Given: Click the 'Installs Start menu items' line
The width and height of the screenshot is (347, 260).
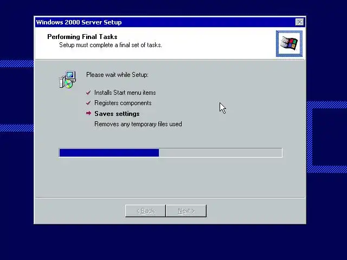Looking at the screenshot, I should point(125,93).
